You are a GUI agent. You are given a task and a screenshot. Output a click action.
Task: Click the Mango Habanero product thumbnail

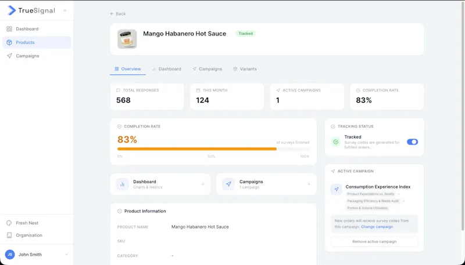[127, 39]
